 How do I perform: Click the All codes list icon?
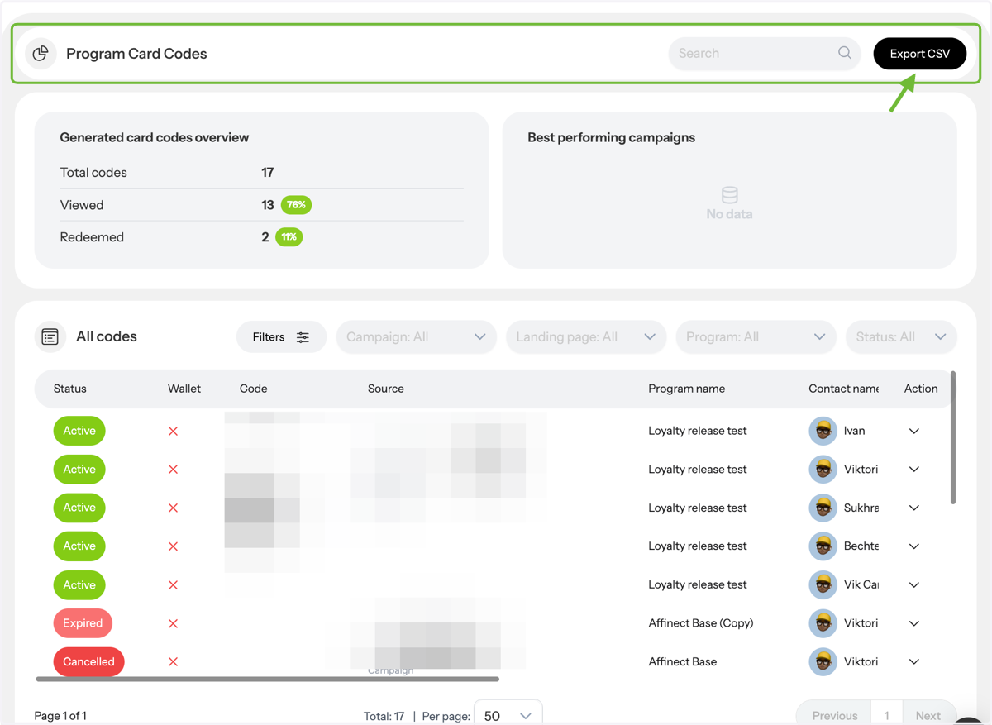point(50,336)
